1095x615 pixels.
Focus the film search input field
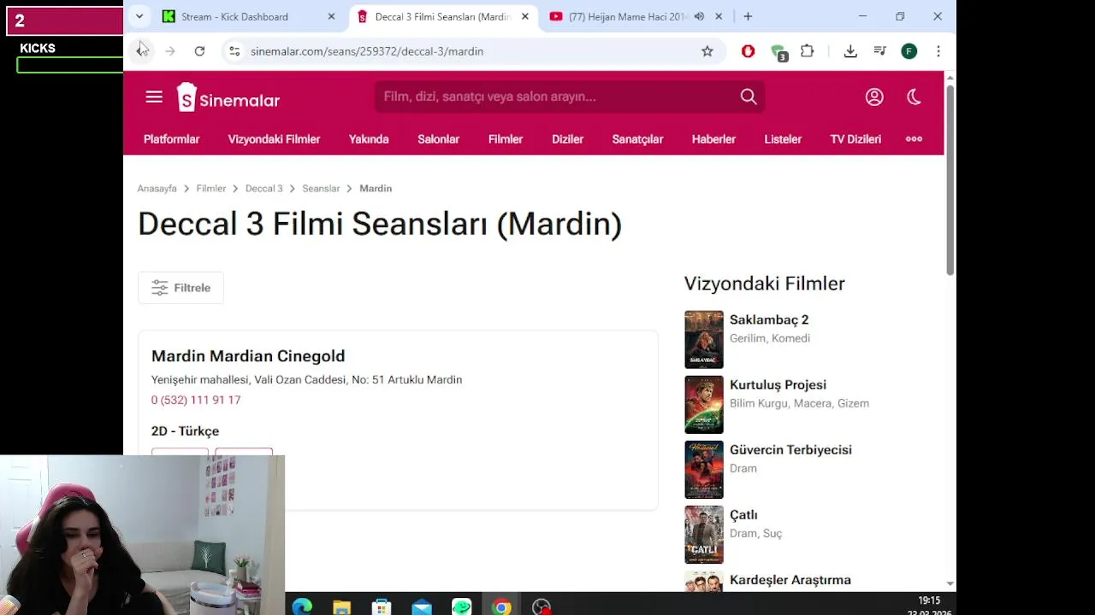[556, 97]
